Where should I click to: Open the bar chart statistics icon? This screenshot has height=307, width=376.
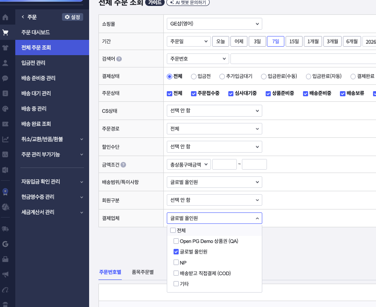(5, 154)
